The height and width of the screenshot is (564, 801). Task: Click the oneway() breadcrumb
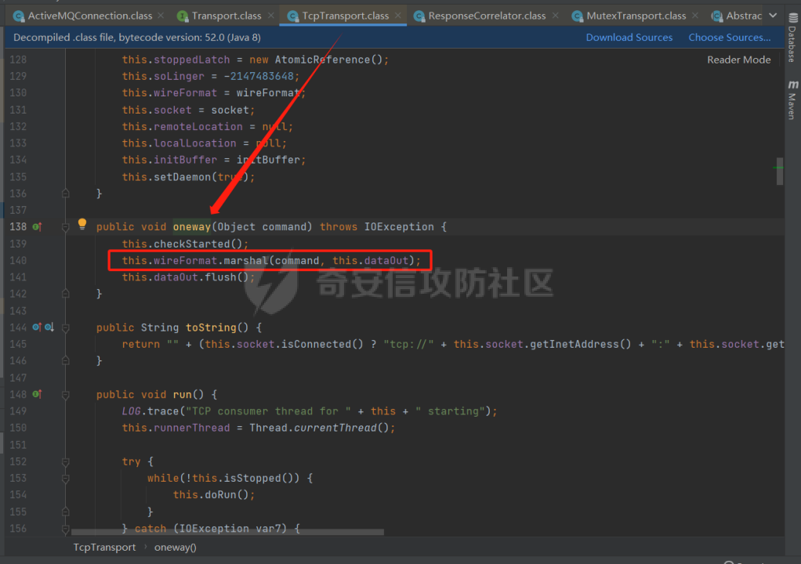[176, 547]
